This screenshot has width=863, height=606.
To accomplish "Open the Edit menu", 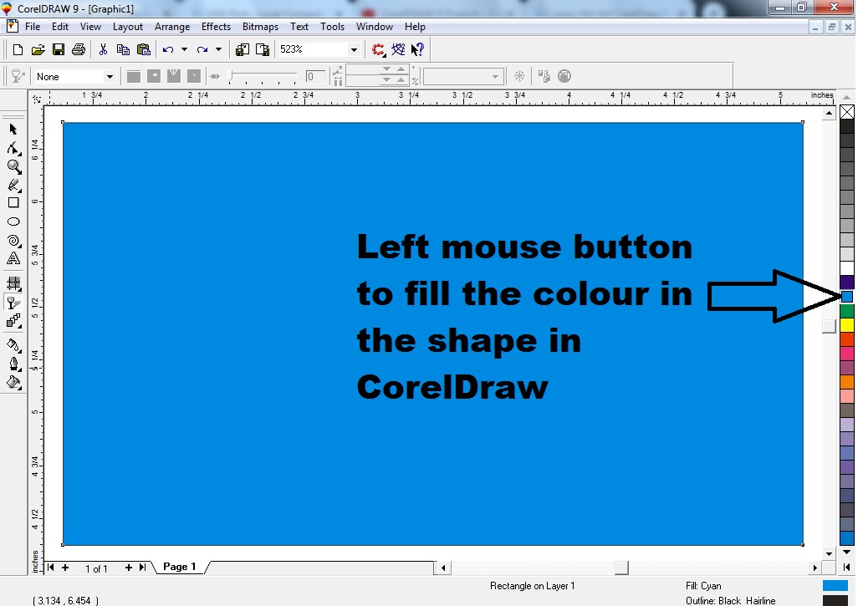I will (x=60, y=27).
